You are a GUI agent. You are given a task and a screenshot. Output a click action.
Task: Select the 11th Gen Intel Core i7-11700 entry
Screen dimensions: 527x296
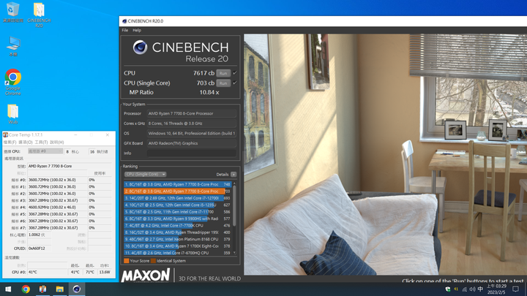coord(177,212)
